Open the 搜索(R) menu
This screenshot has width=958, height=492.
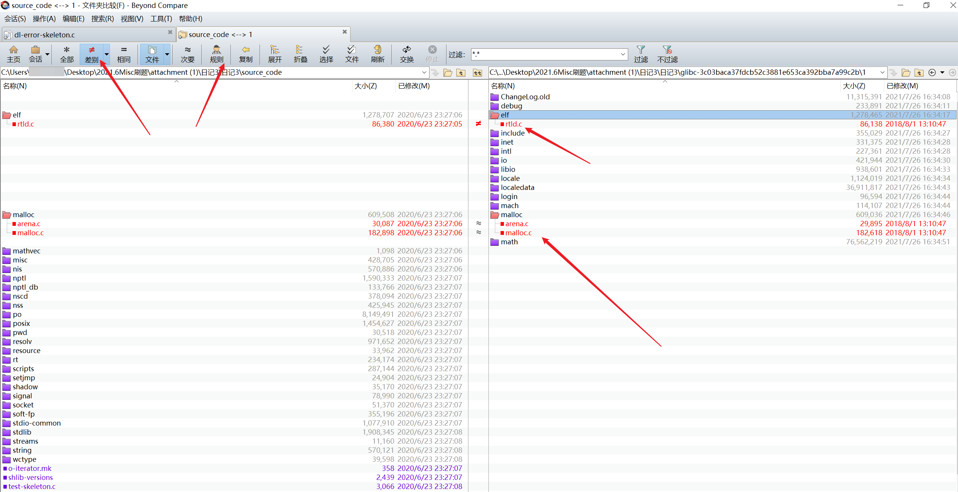click(x=102, y=19)
